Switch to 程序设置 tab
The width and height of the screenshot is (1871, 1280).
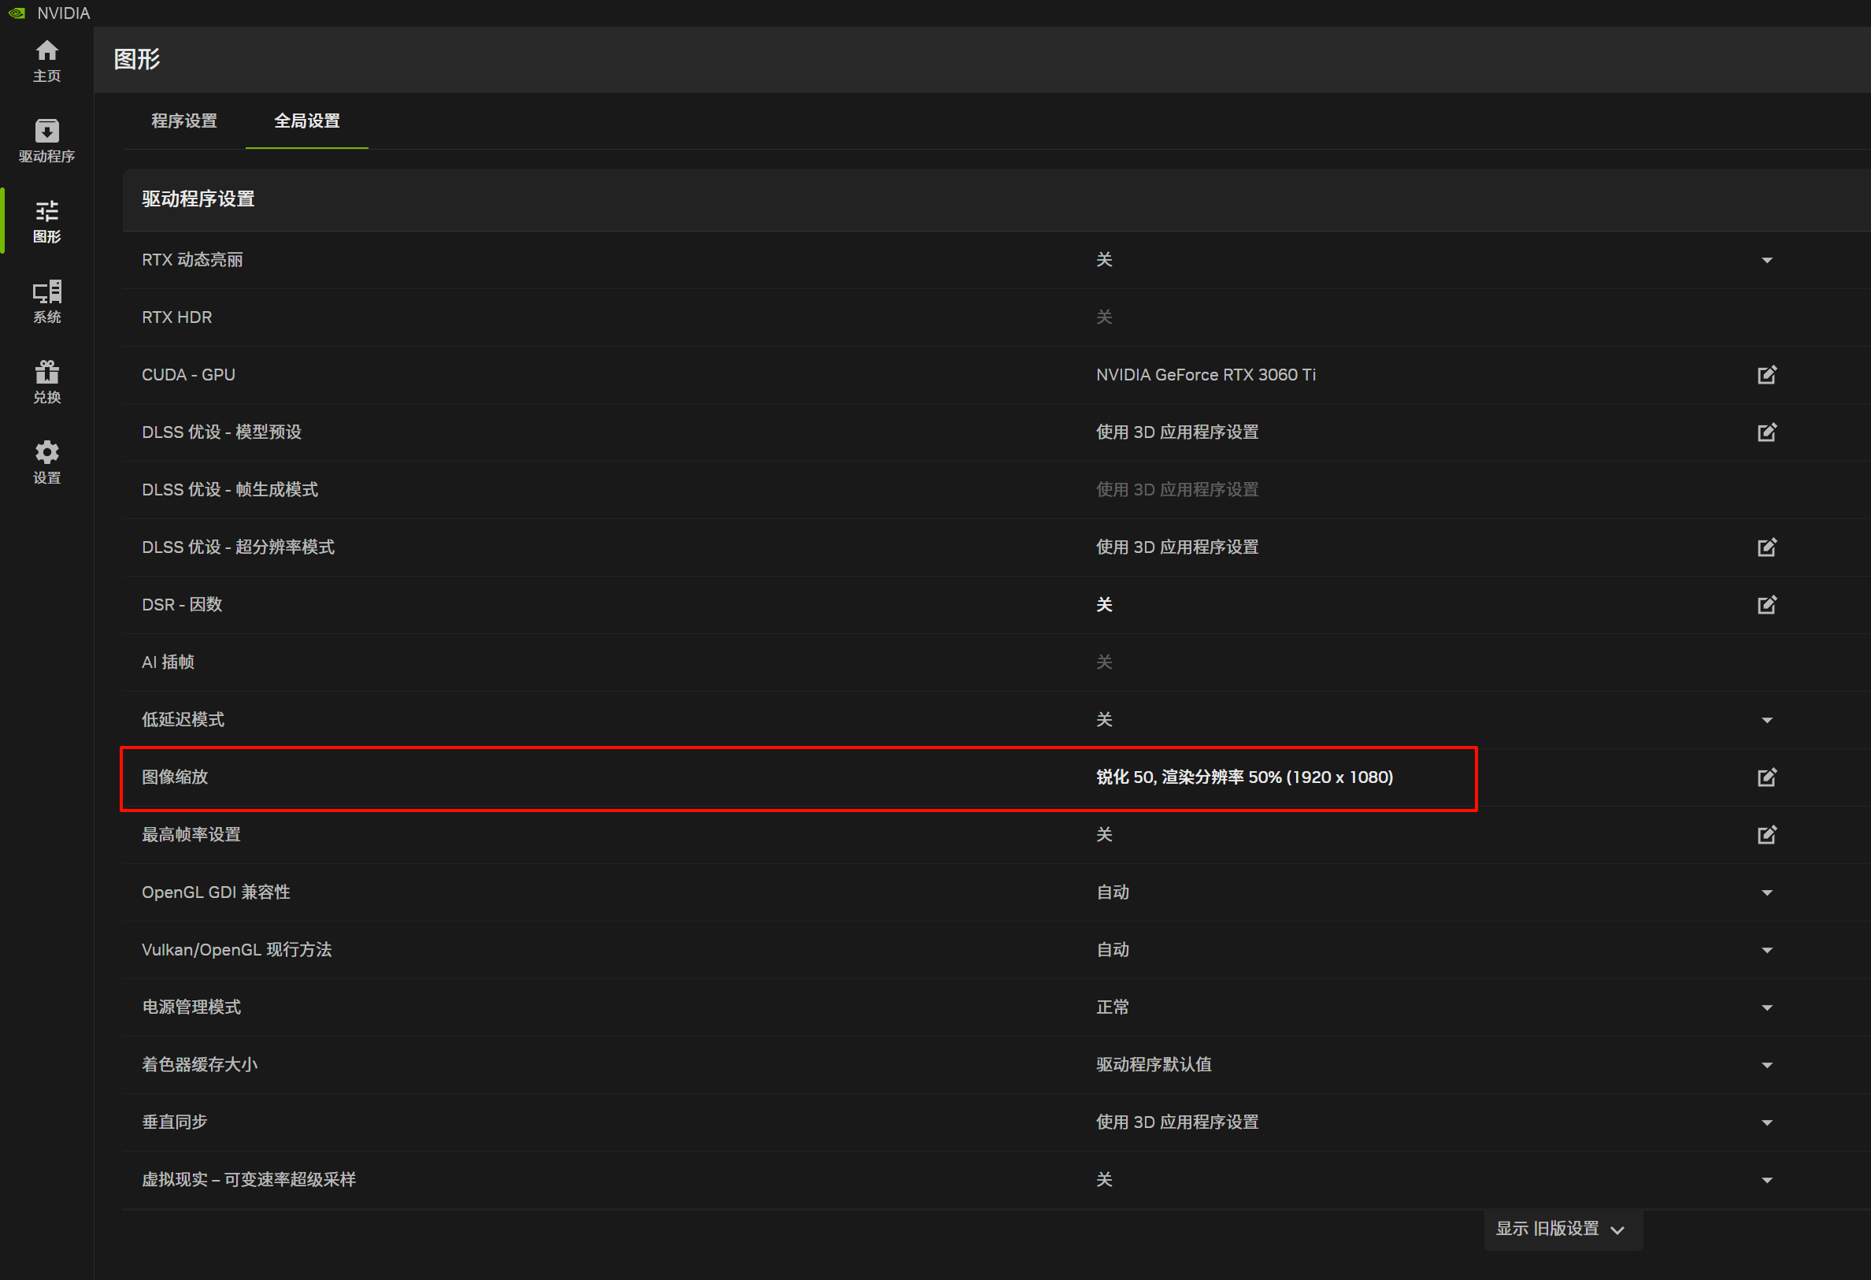(x=183, y=121)
